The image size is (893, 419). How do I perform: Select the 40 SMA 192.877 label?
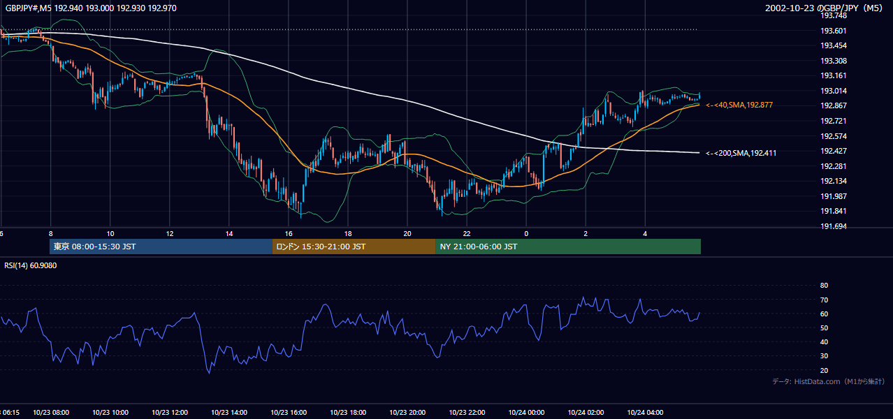[x=739, y=105]
